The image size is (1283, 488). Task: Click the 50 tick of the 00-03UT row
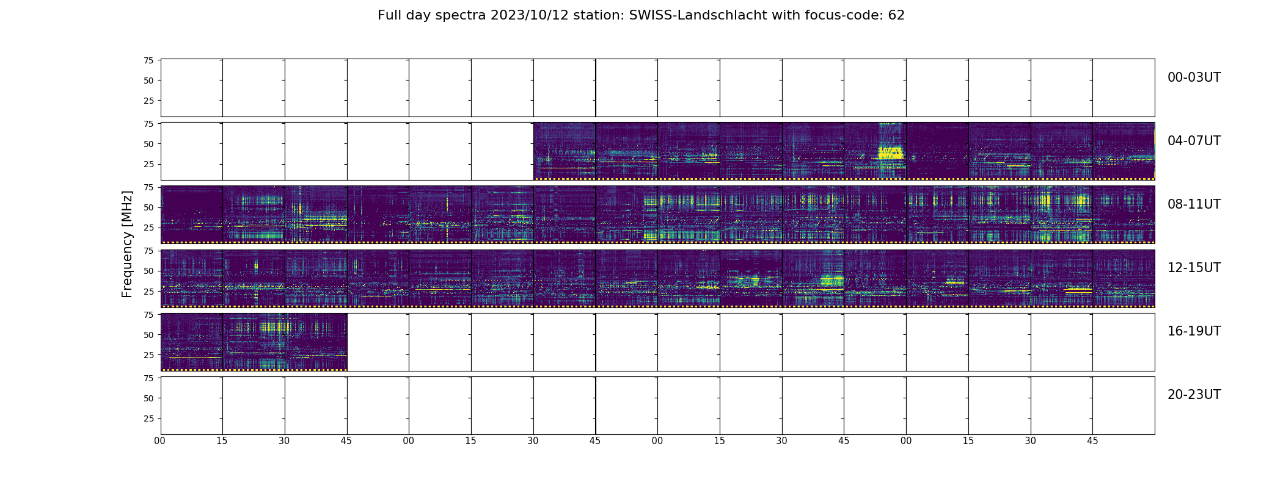click(x=148, y=81)
